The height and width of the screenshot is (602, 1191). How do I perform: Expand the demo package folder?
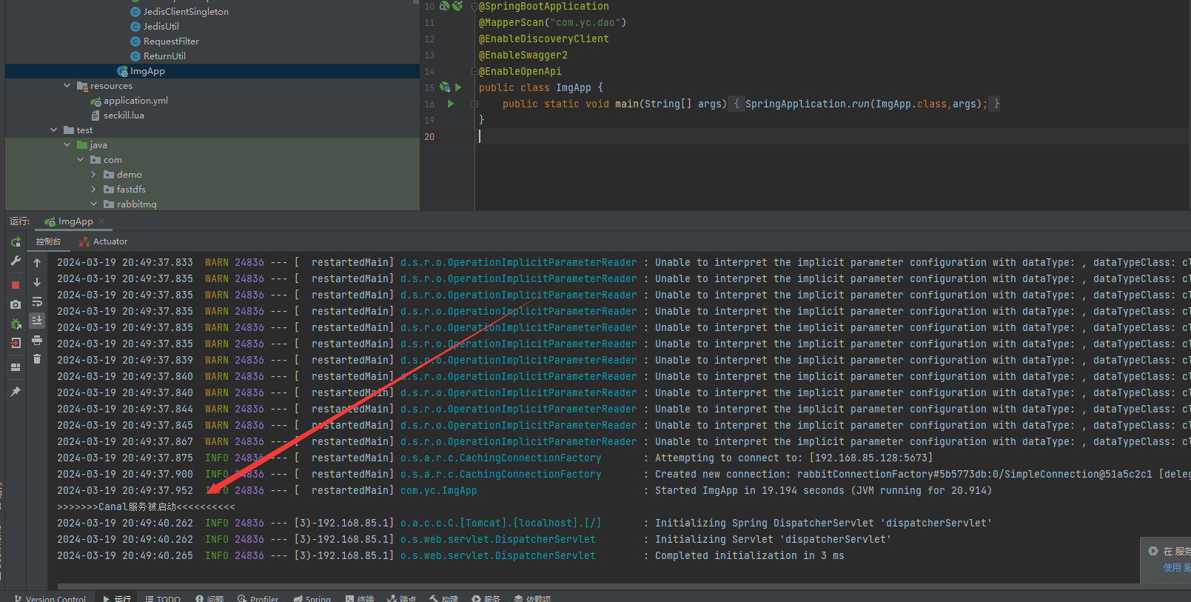(x=94, y=175)
